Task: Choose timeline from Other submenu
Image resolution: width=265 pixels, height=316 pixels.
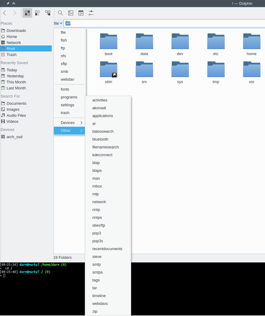Action: coord(108,296)
